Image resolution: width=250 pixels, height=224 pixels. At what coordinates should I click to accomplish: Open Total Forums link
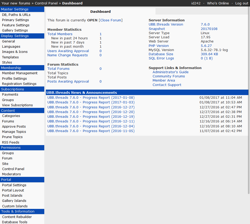(58, 69)
